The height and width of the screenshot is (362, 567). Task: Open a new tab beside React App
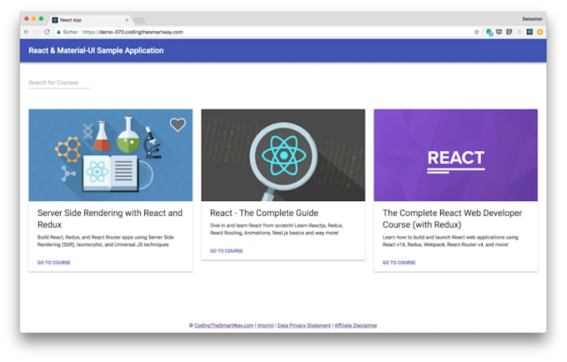pyautogui.click(x=139, y=20)
